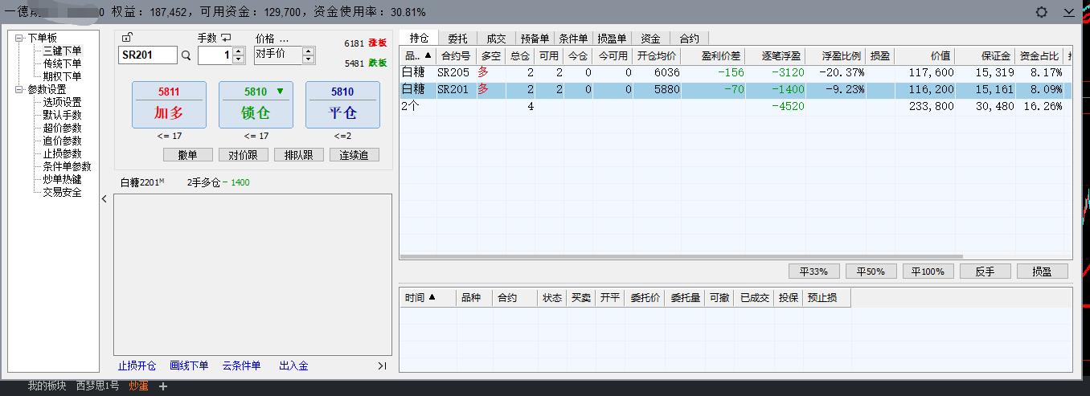Image resolution: width=1090 pixels, height=396 pixels.
Task: Click the left arrow to collapse the side tree
Action: click(x=104, y=199)
